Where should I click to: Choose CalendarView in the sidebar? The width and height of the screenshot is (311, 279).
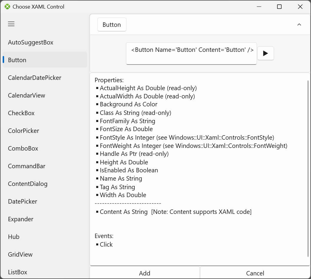[27, 95]
